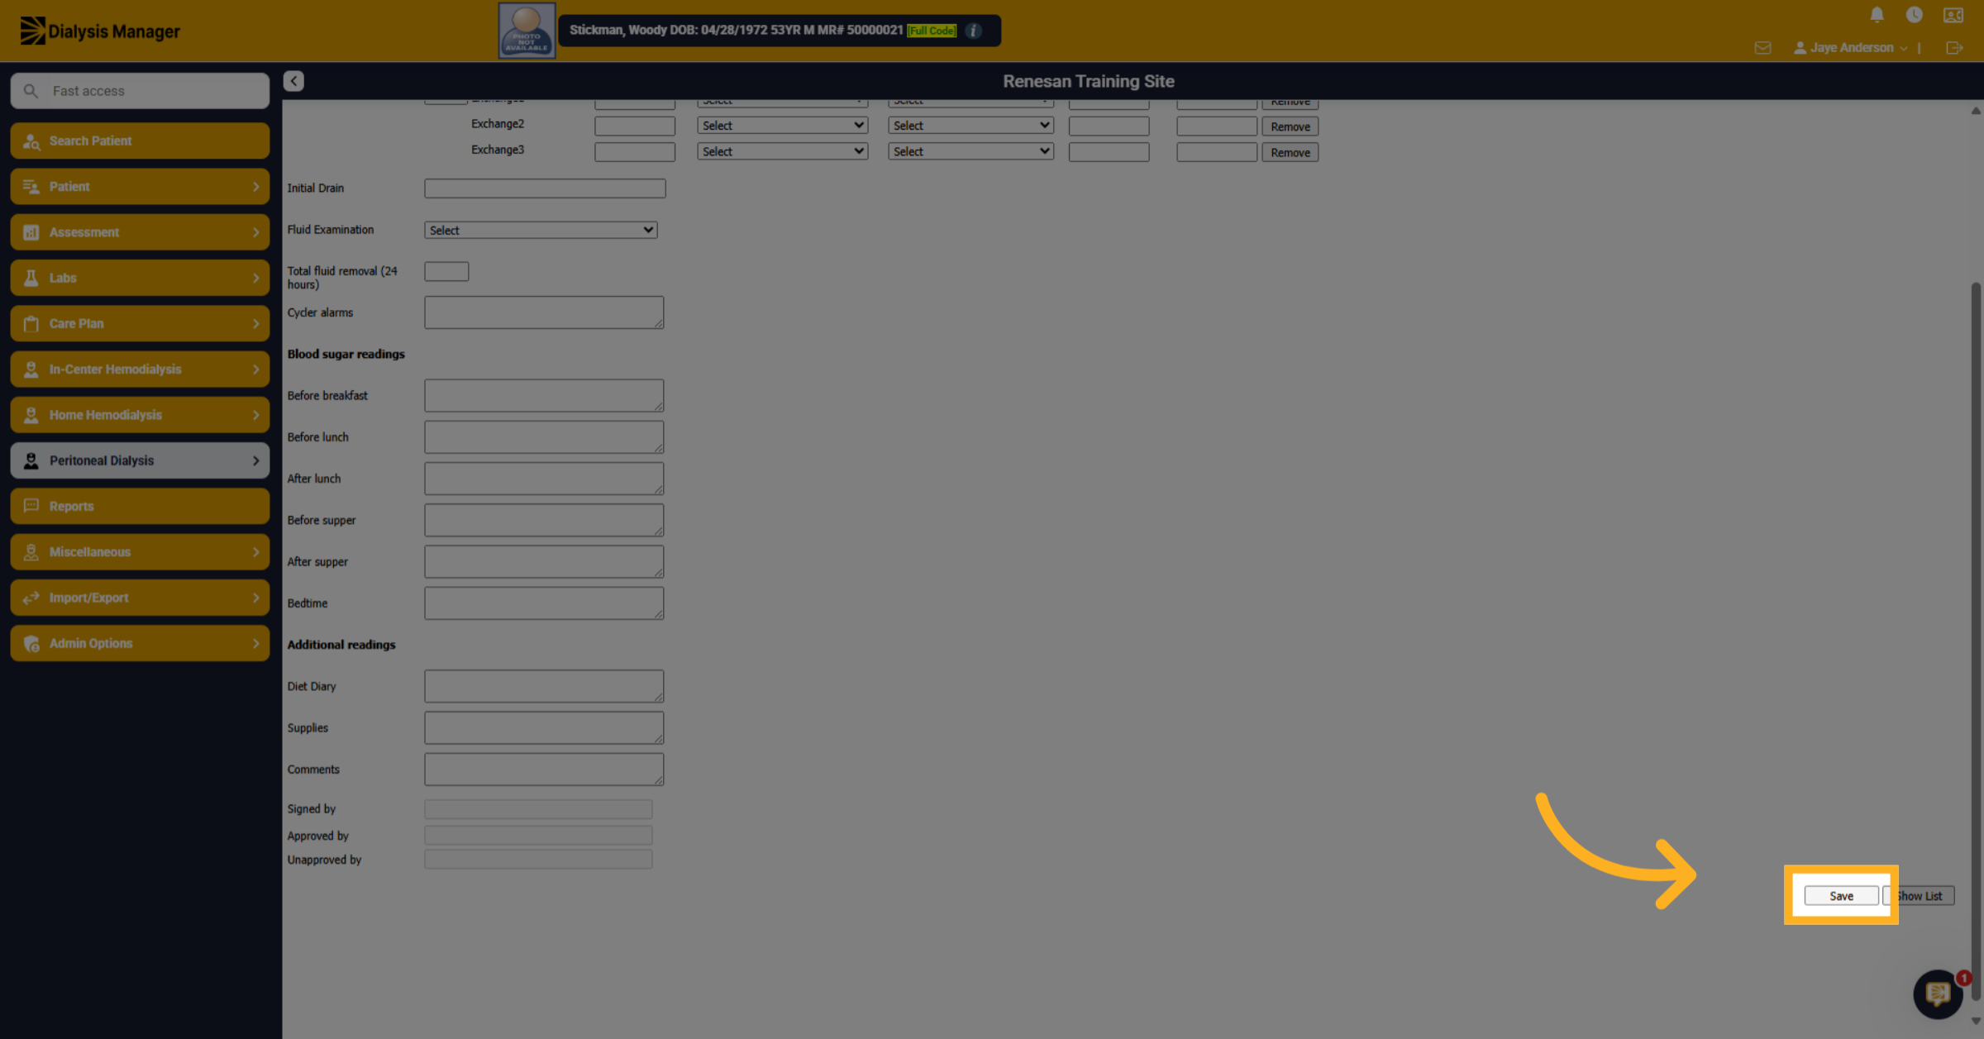Expand the Patient menu
The width and height of the screenshot is (1984, 1039).
coord(140,187)
